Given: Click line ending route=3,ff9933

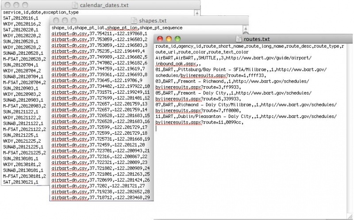Looking at the screenshot, I should click(x=198, y=87).
